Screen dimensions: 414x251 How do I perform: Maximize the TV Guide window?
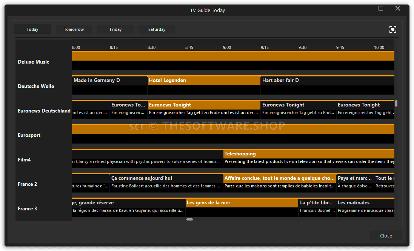pyautogui.click(x=381, y=8)
